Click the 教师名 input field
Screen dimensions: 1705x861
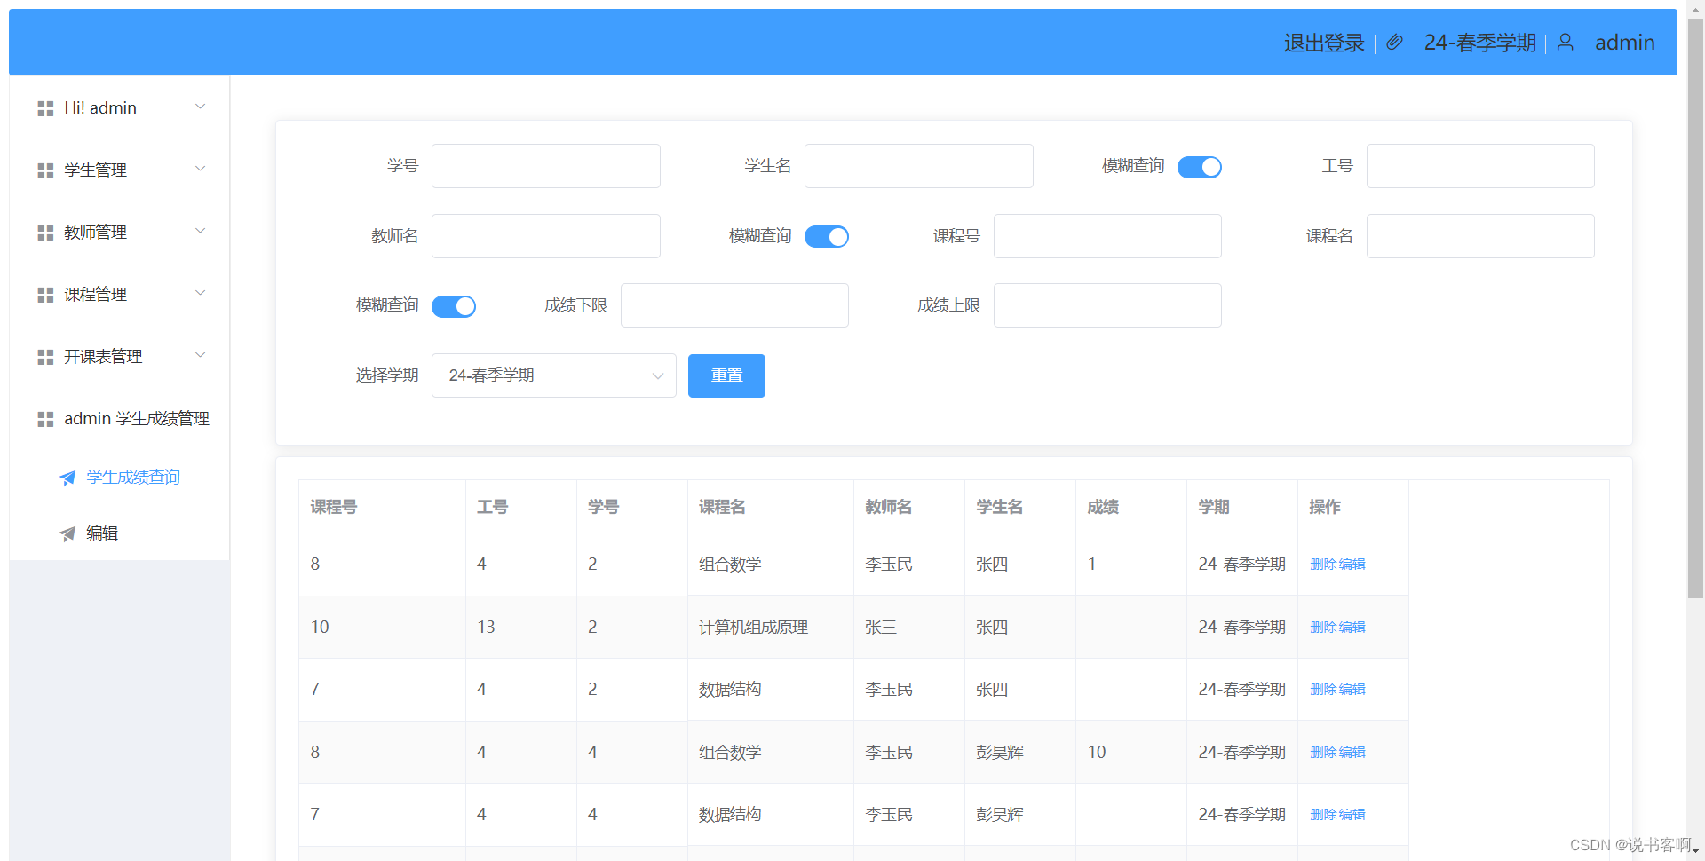tap(545, 236)
